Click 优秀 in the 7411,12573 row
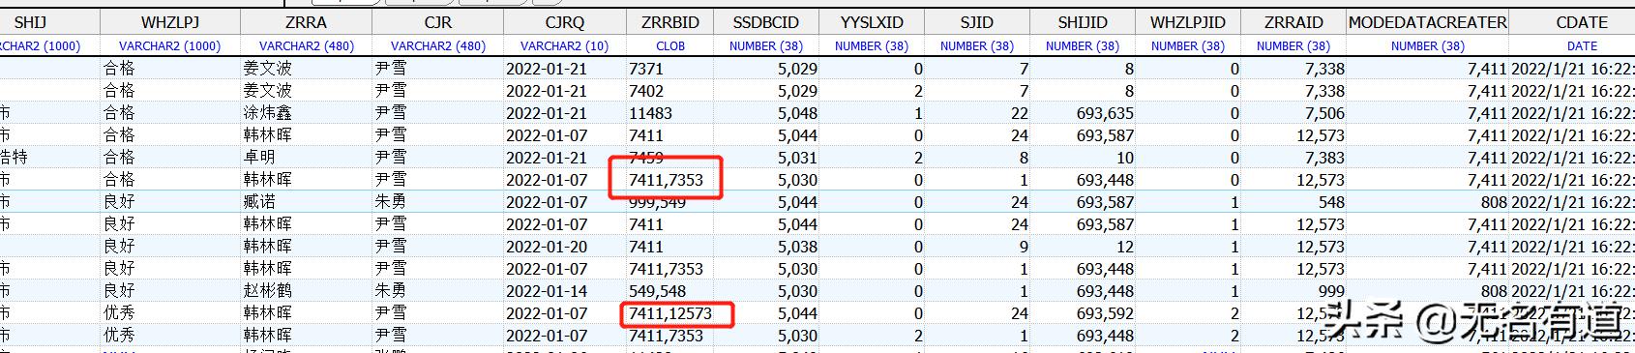Screen dimensions: 1635x353 tap(120, 313)
